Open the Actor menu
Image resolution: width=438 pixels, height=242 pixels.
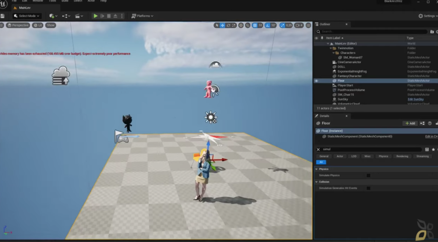tap(92, 1)
